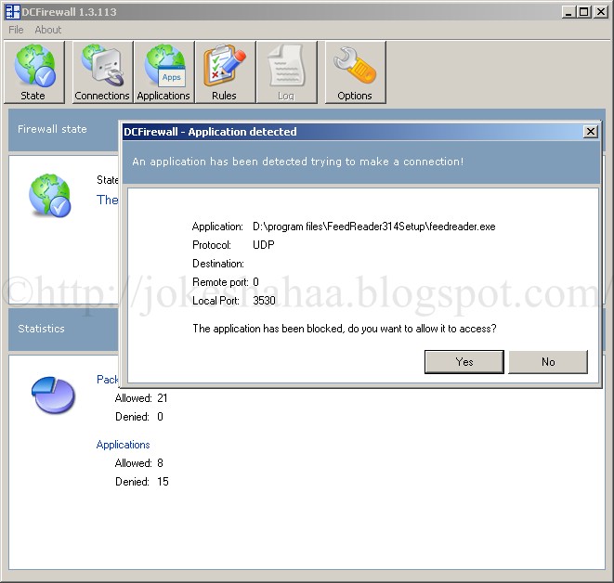Screen dimensions: 614x583
Task: Click applications Denied: 15 entry
Action: (x=142, y=482)
